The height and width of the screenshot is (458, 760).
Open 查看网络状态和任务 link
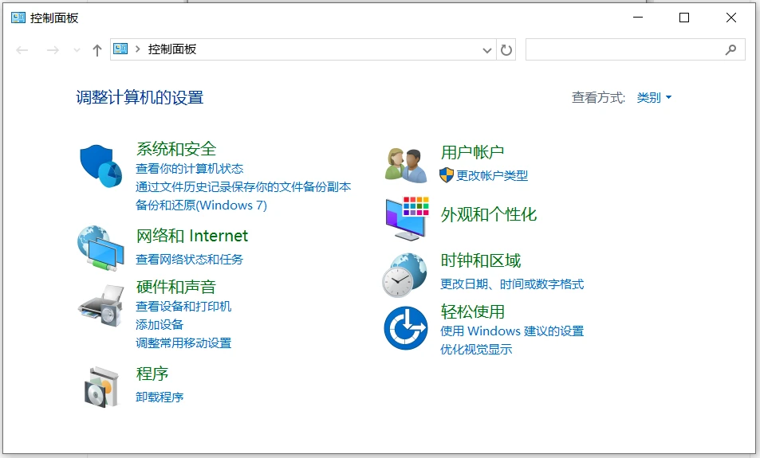[190, 260]
